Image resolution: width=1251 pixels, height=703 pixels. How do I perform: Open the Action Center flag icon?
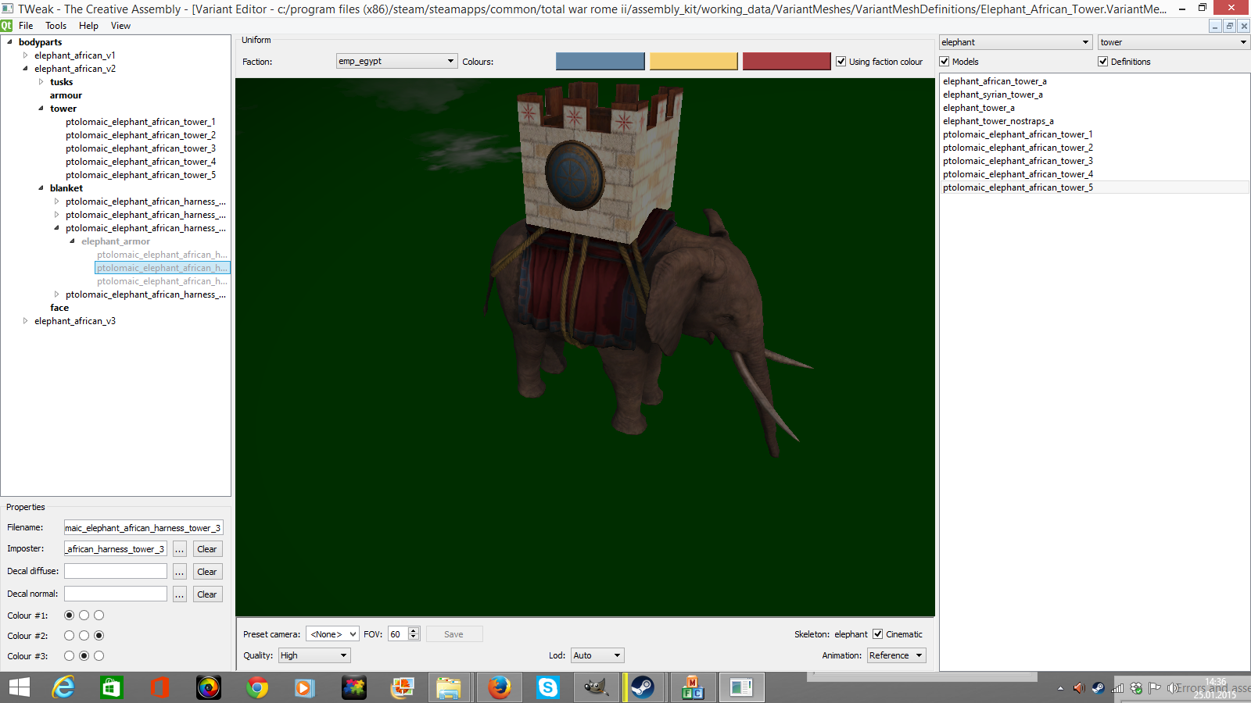[x=1155, y=688]
